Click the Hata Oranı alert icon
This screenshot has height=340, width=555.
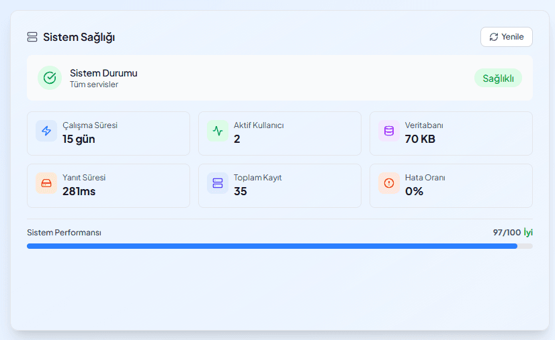(389, 183)
